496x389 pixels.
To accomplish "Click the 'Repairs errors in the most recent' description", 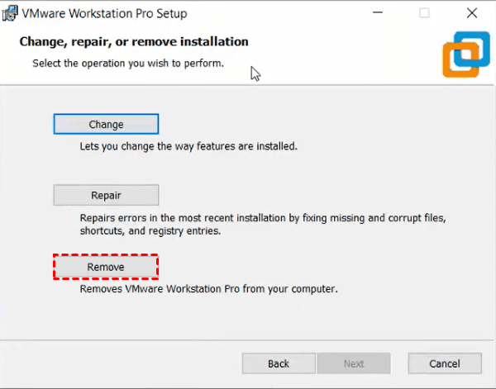I will 263,218.
